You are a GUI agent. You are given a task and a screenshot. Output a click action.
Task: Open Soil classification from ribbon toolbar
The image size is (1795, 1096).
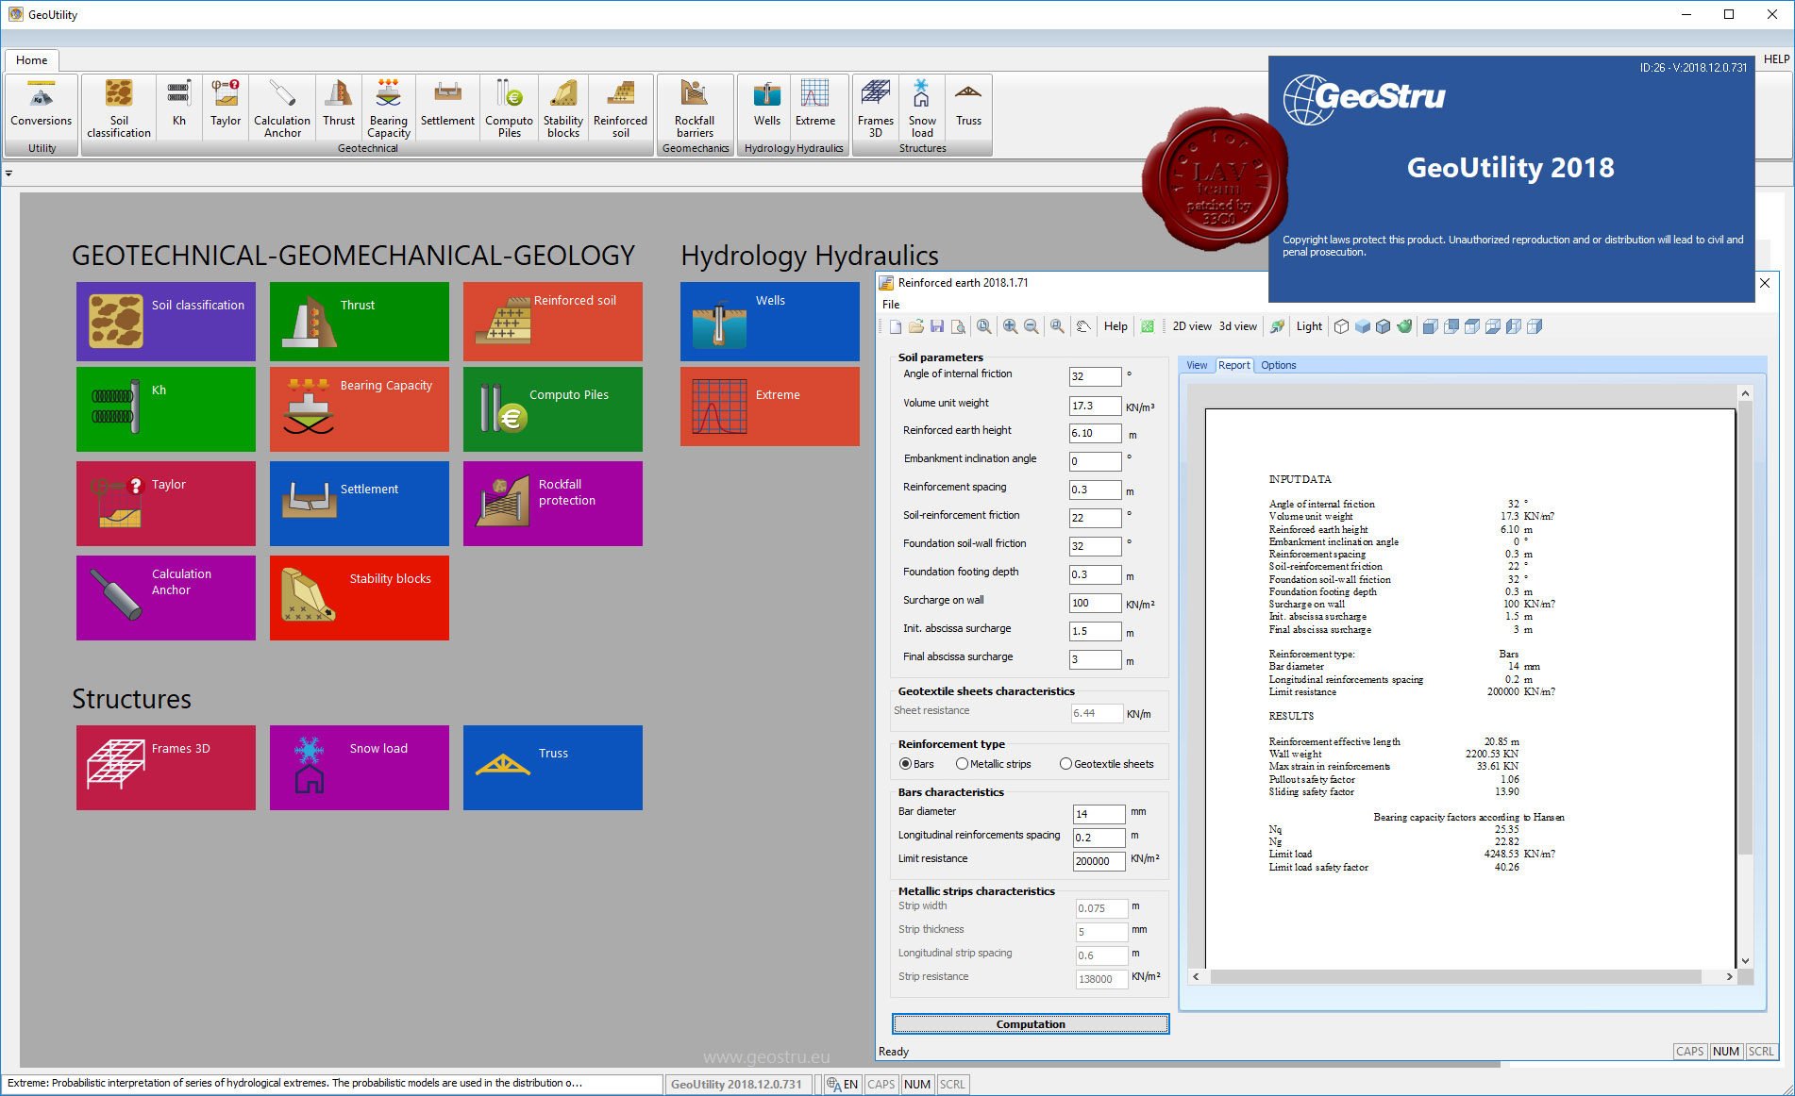(x=119, y=108)
